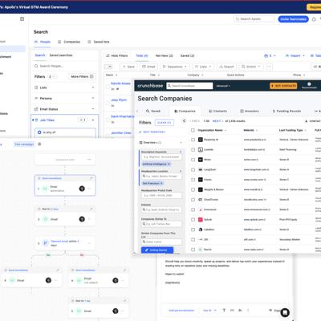
Task: Switch to the People tab
Action: click(43, 42)
